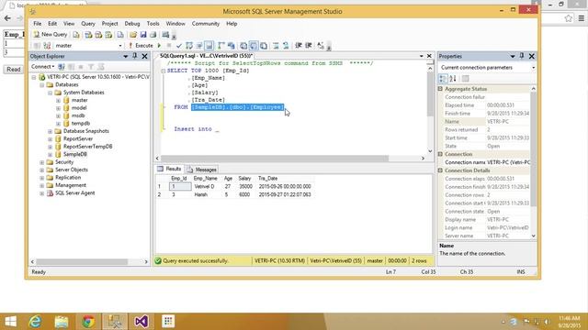Expand the master database node
The image size is (588, 330).
tap(58, 100)
